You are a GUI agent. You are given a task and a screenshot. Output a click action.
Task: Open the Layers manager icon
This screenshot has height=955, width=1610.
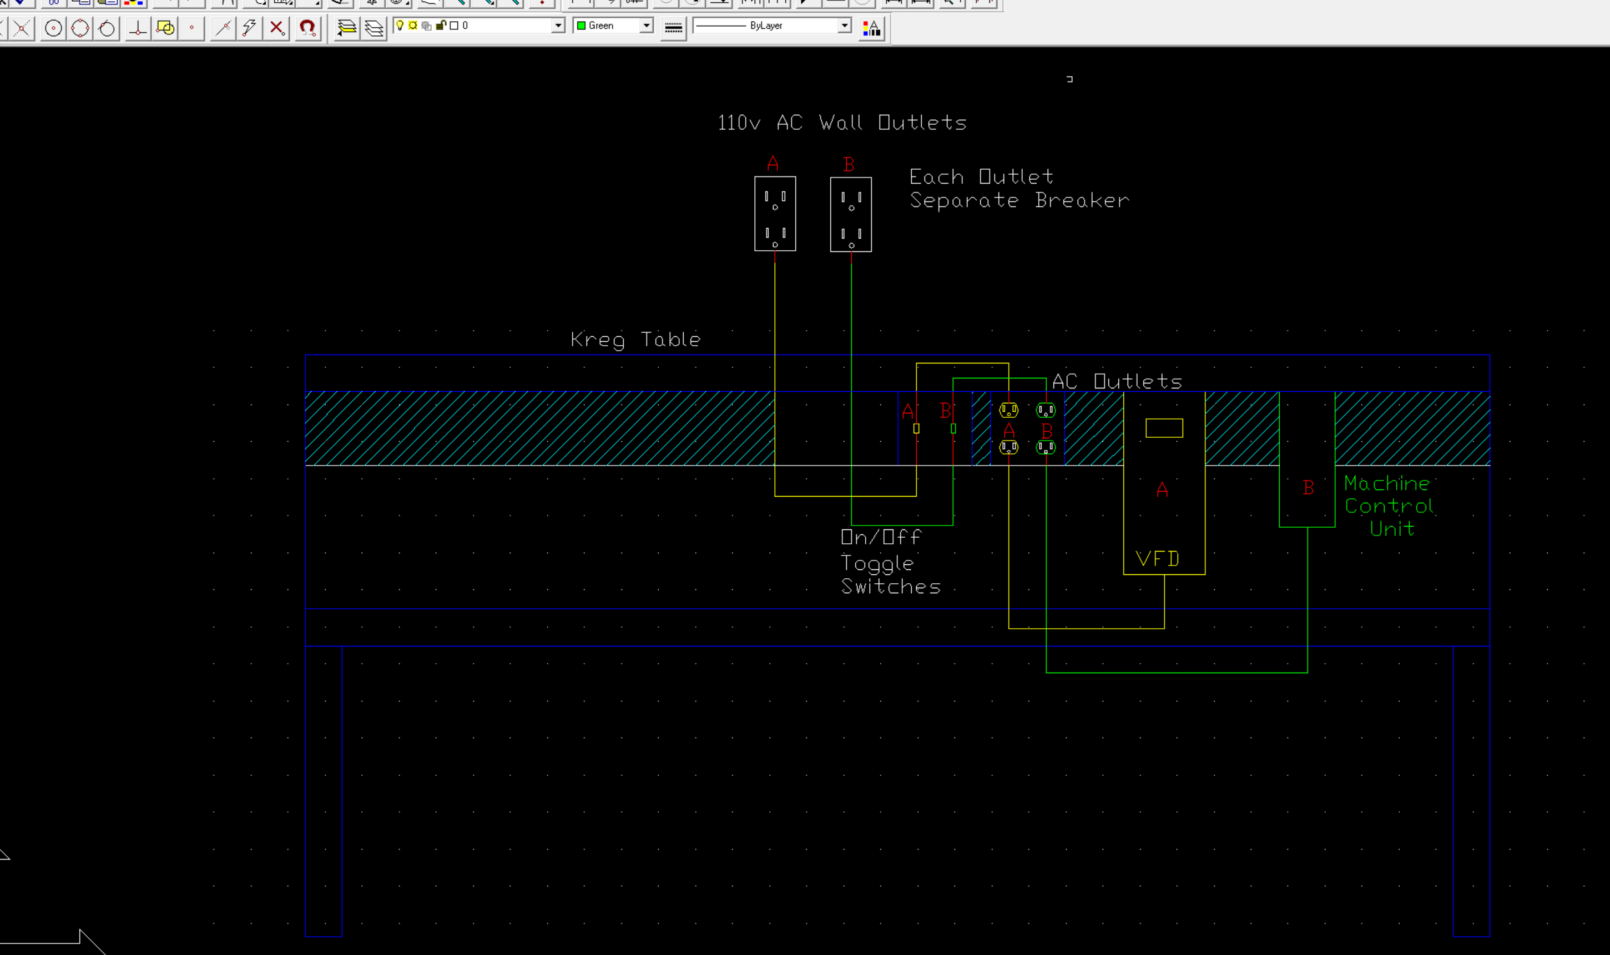(374, 28)
